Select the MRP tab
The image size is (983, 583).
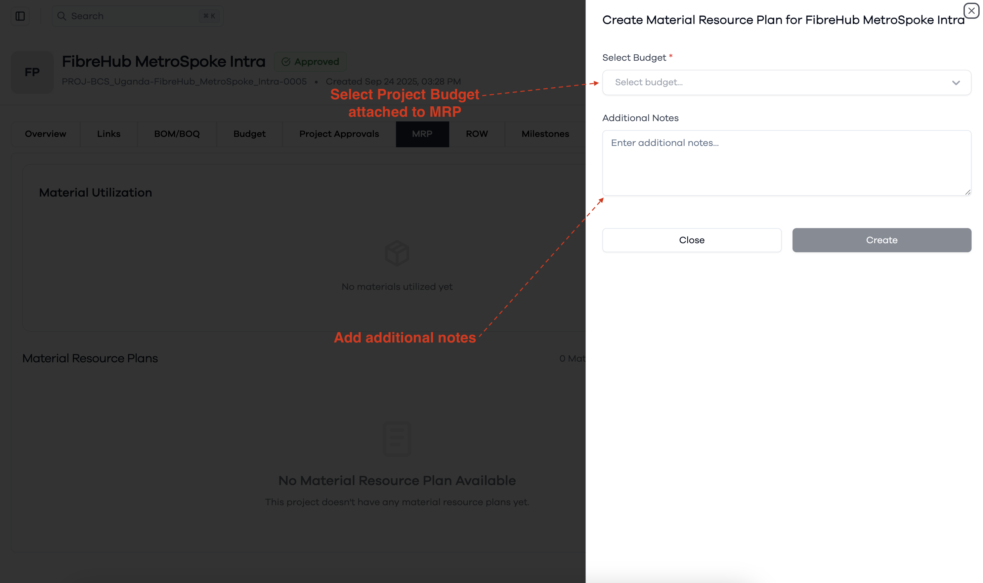(x=422, y=134)
